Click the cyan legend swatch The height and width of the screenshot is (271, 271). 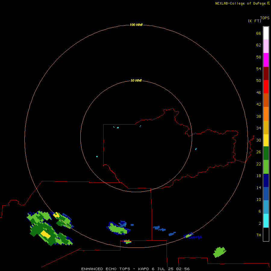[x=266, y=221]
